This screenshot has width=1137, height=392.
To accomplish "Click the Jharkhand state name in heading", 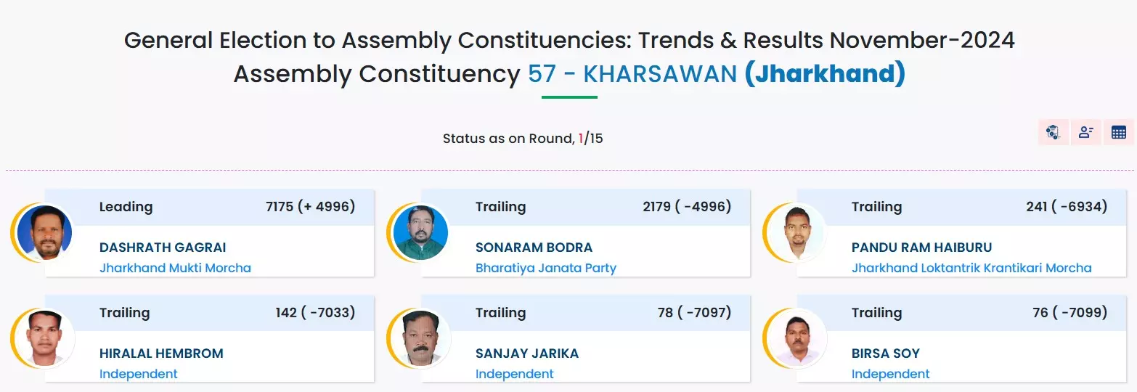I will click(825, 74).
